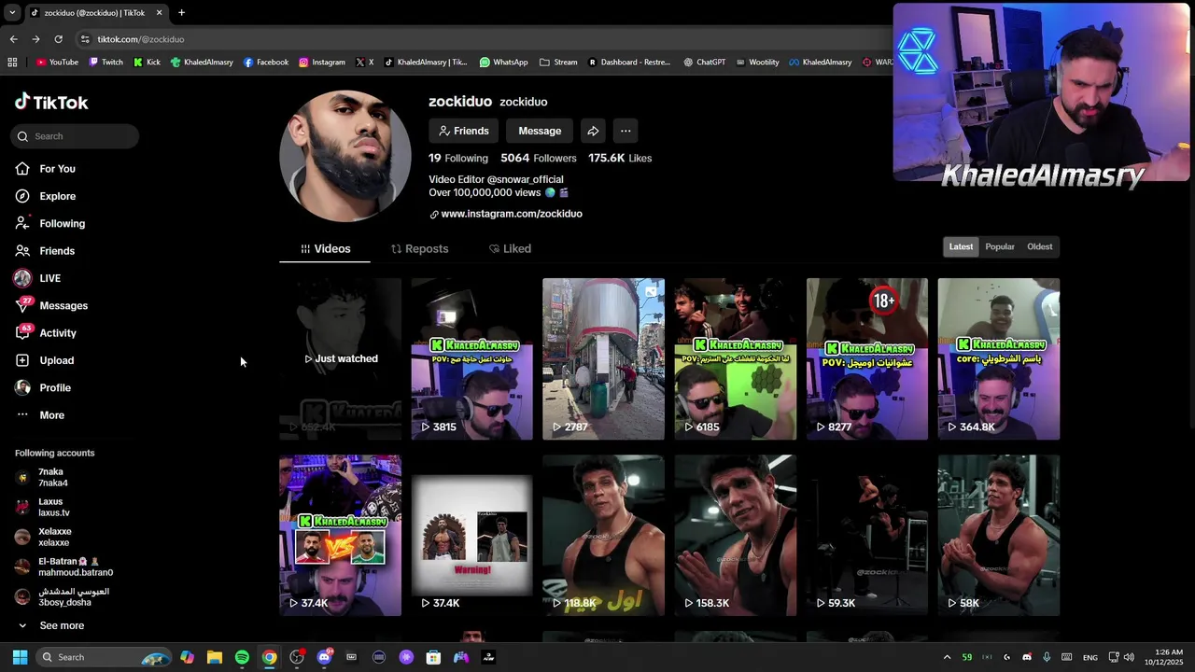Open the gym video with 118.8K views
Viewport: 1195px width, 672px height.
coord(604,536)
